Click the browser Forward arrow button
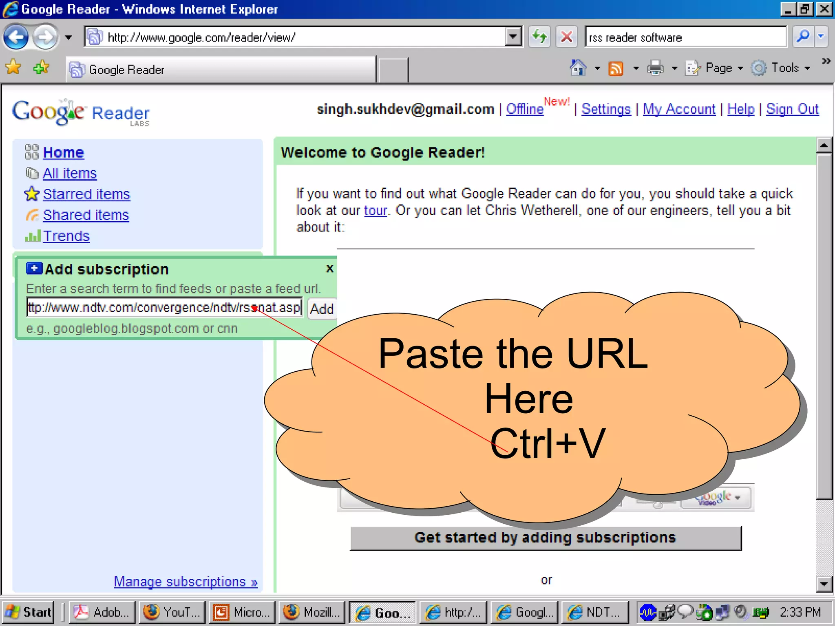The height and width of the screenshot is (626, 835). pyautogui.click(x=45, y=37)
